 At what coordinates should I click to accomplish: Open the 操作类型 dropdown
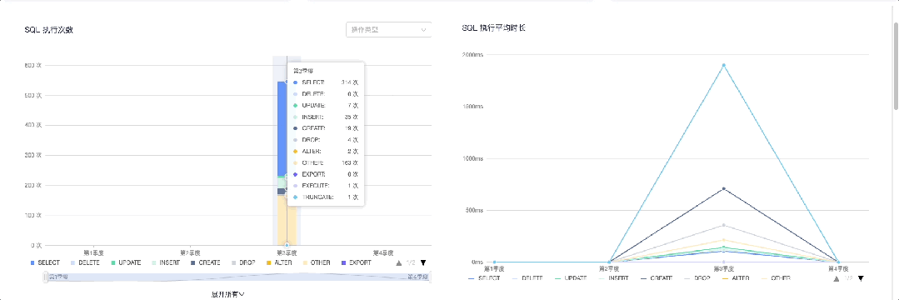[389, 29]
